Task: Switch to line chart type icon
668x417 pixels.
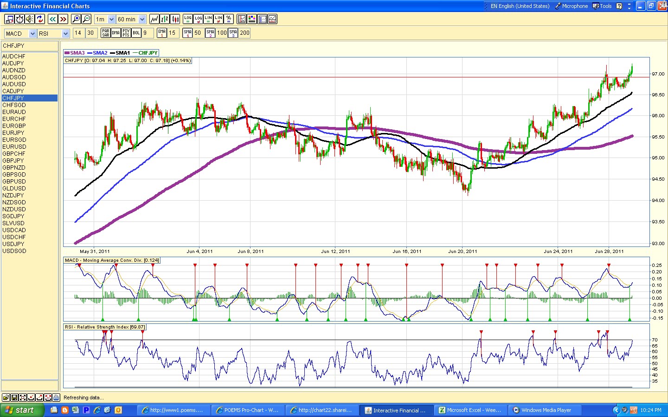Action: pyautogui.click(x=154, y=19)
